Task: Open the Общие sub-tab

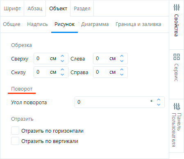Action: [x=11, y=24]
